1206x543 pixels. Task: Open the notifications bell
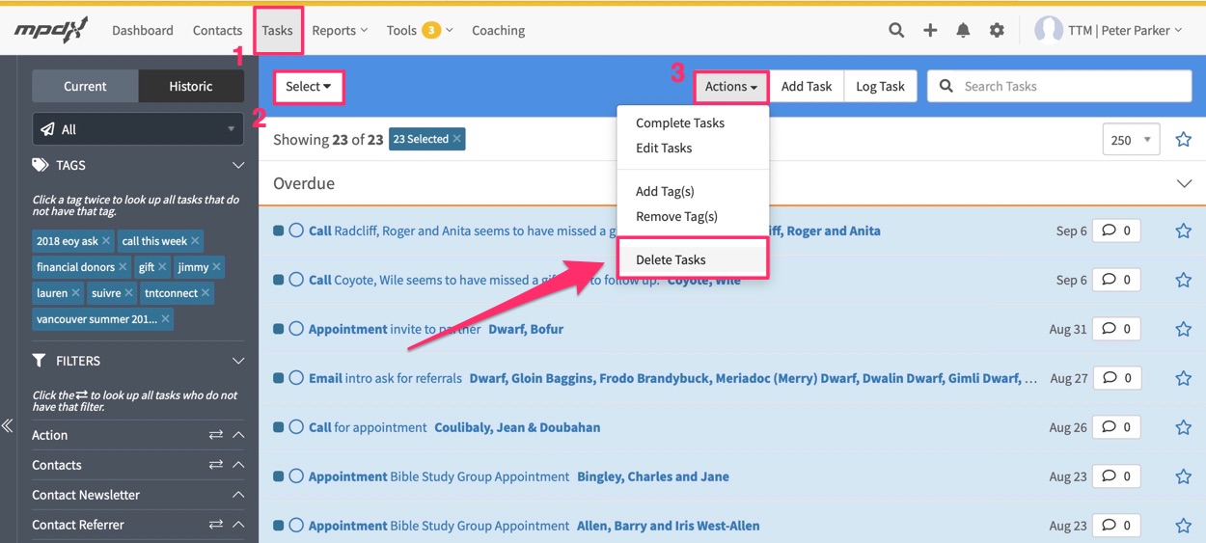pos(963,30)
